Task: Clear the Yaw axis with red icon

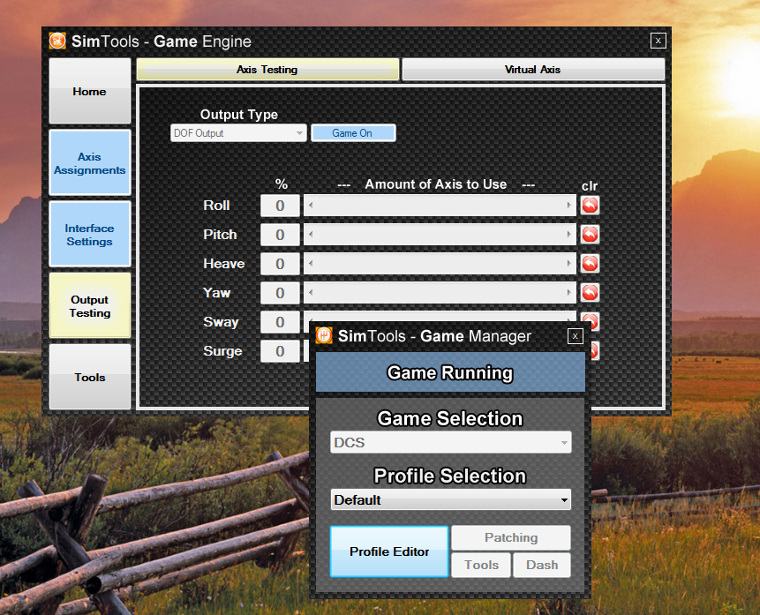Action: click(x=590, y=293)
